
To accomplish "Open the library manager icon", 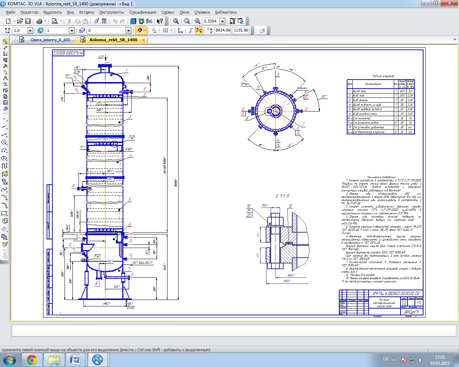I will (133, 21).
